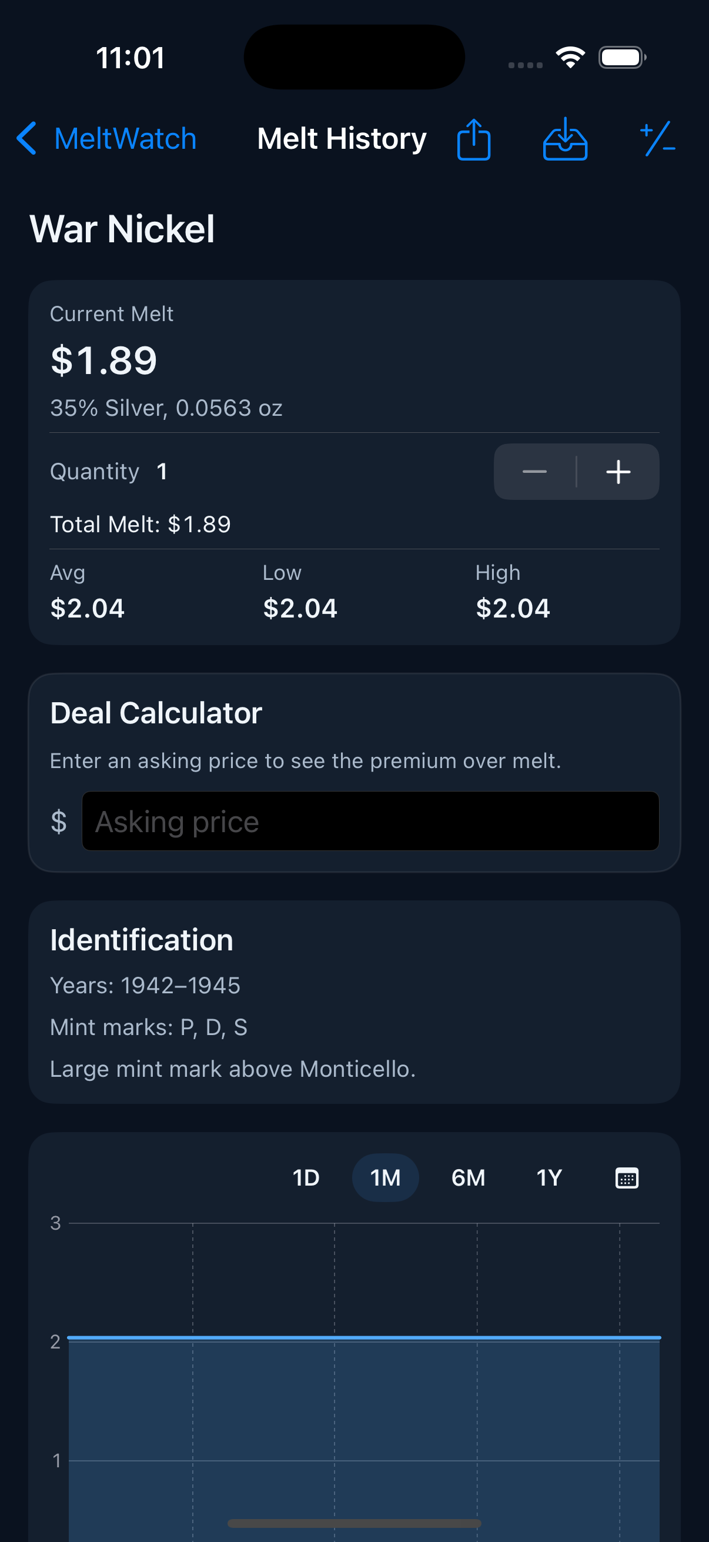The width and height of the screenshot is (709, 1542).
Task: Open the plus/minus compare icon
Action: coord(657,139)
